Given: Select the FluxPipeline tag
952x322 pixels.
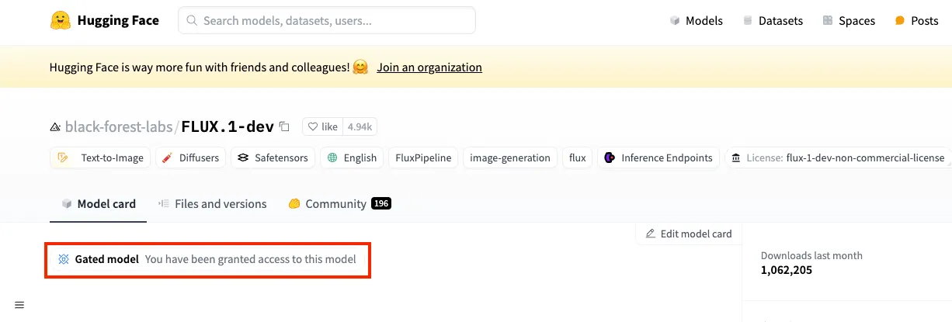Looking at the screenshot, I should (423, 158).
